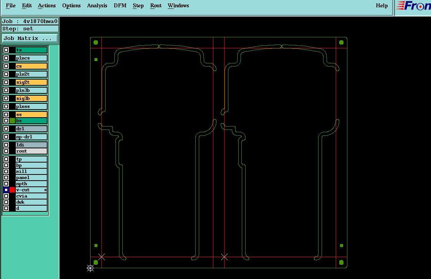Screen dimensions: 431x279
Task: Click red color swatch of v-cut layer
Action: (x=12, y=190)
